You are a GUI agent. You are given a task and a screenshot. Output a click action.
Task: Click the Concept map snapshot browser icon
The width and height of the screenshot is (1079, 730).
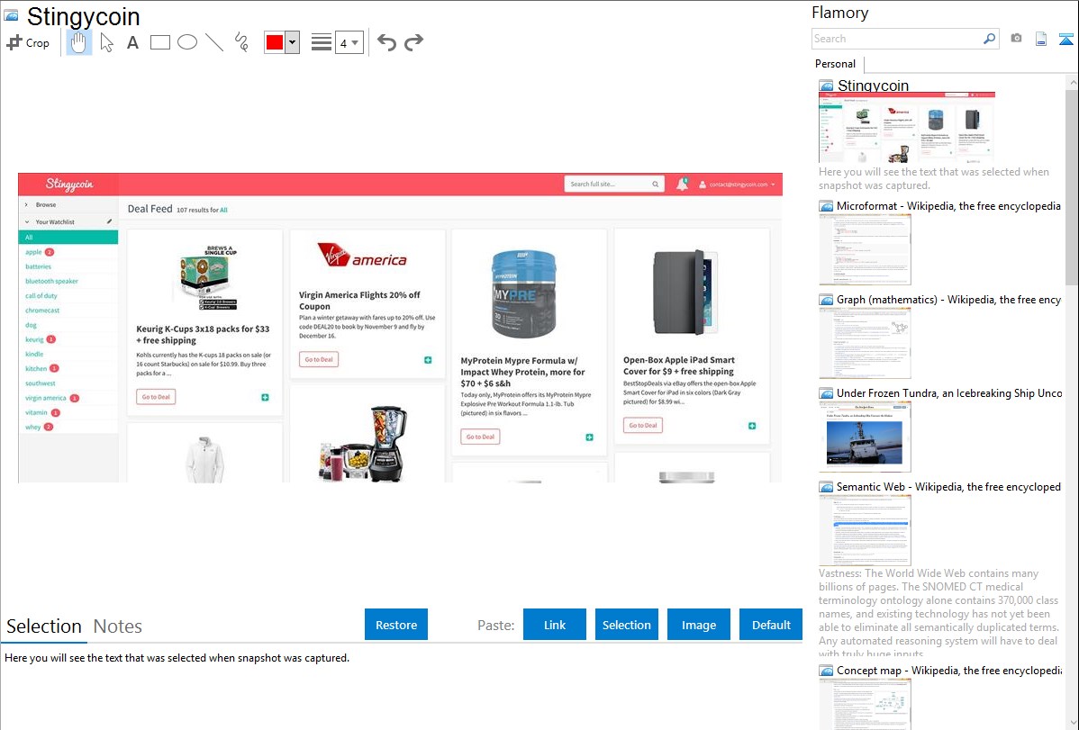[826, 671]
